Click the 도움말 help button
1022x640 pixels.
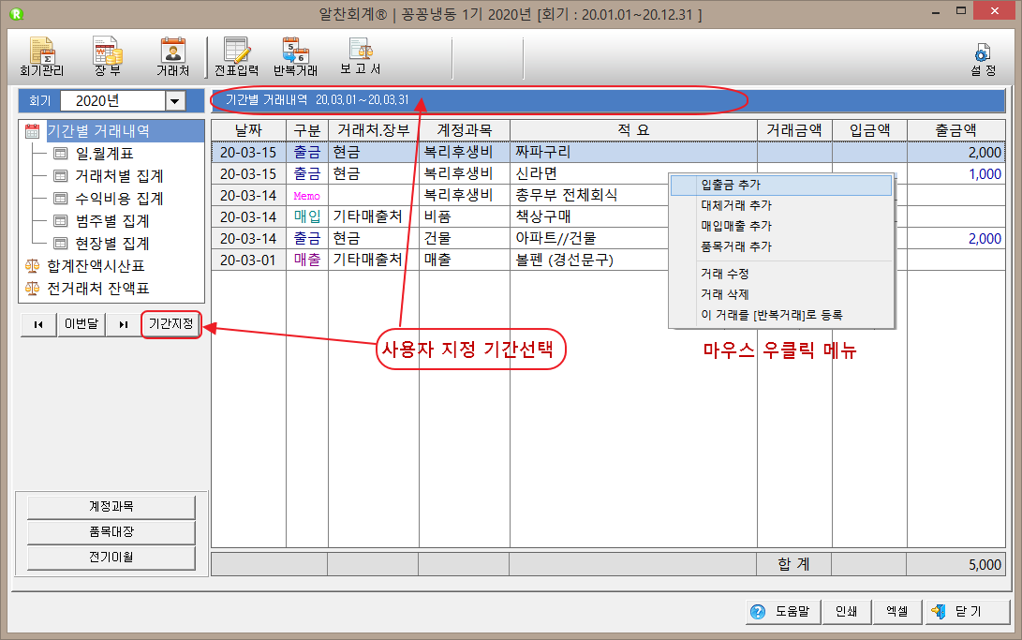[x=783, y=611]
